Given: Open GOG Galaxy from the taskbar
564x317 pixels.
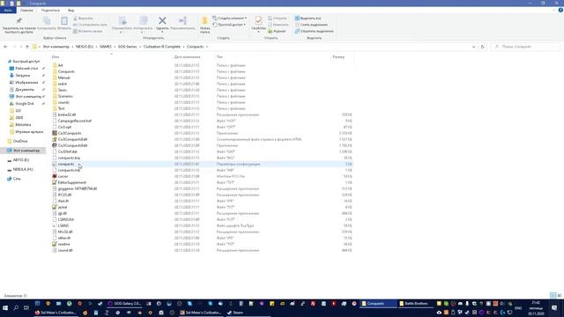Looking at the screenshot, I should (x=125, y=304).
